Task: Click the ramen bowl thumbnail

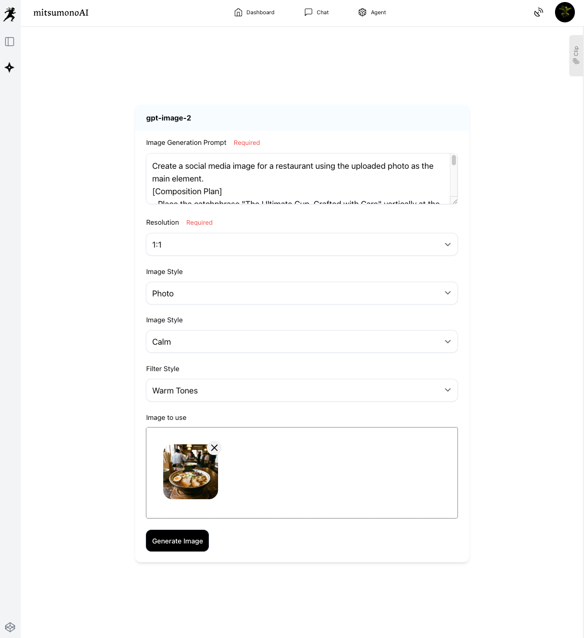Action: [x=191, y=472]
